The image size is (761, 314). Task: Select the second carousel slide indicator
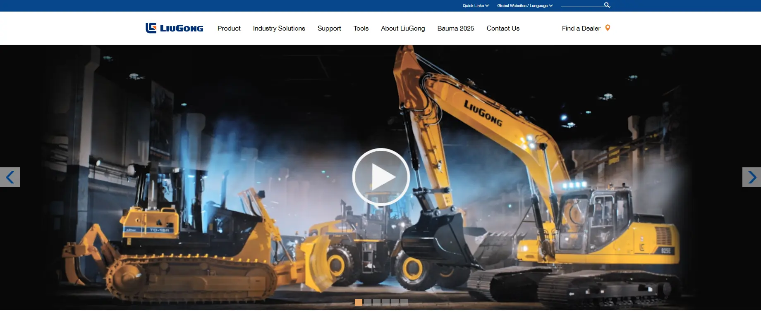(x=368, y=302)
